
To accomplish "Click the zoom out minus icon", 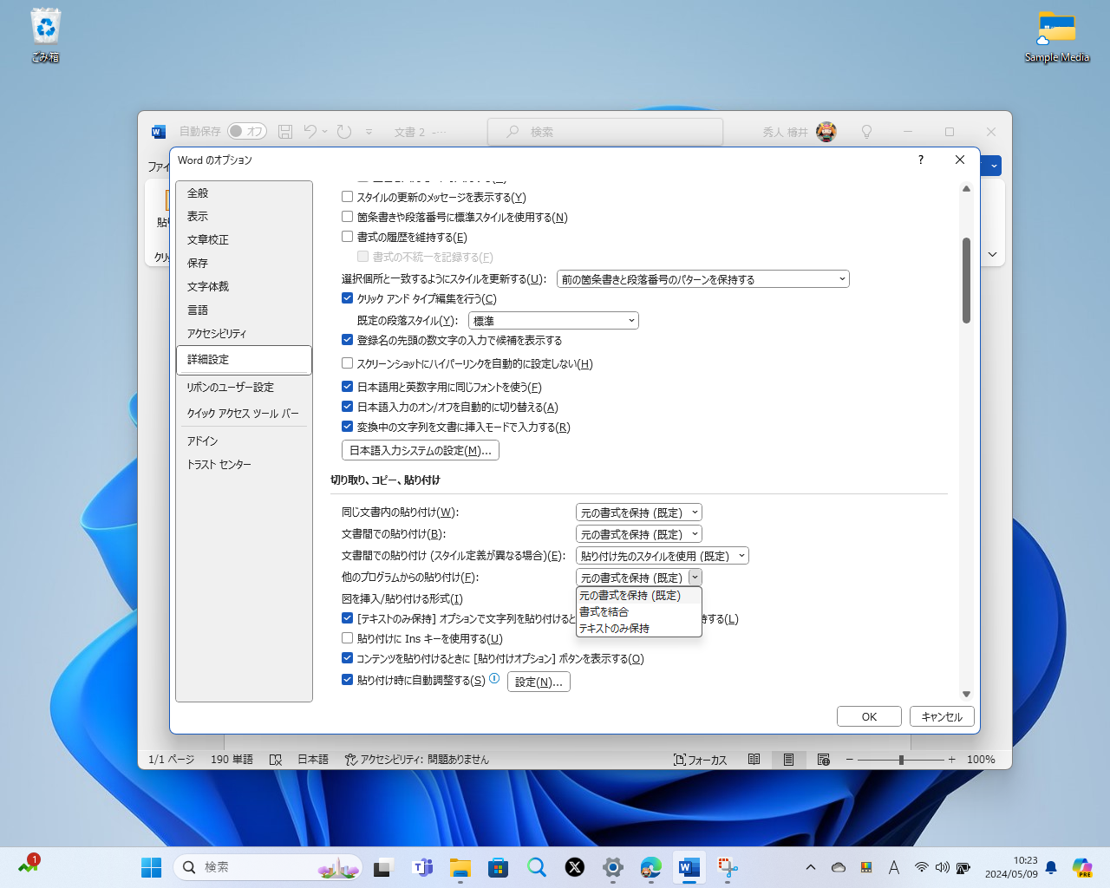I will pyautogui.click(x=850, y=760).
